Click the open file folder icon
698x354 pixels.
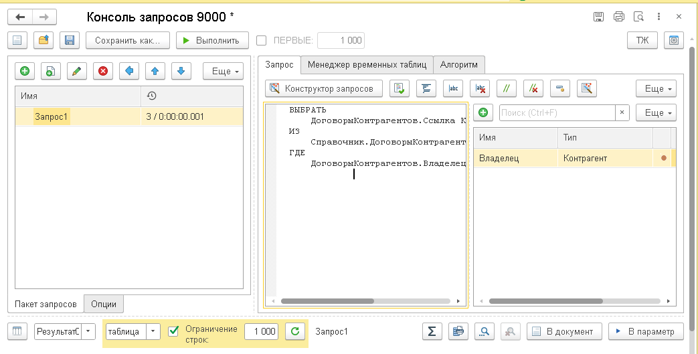click(43, 40)
